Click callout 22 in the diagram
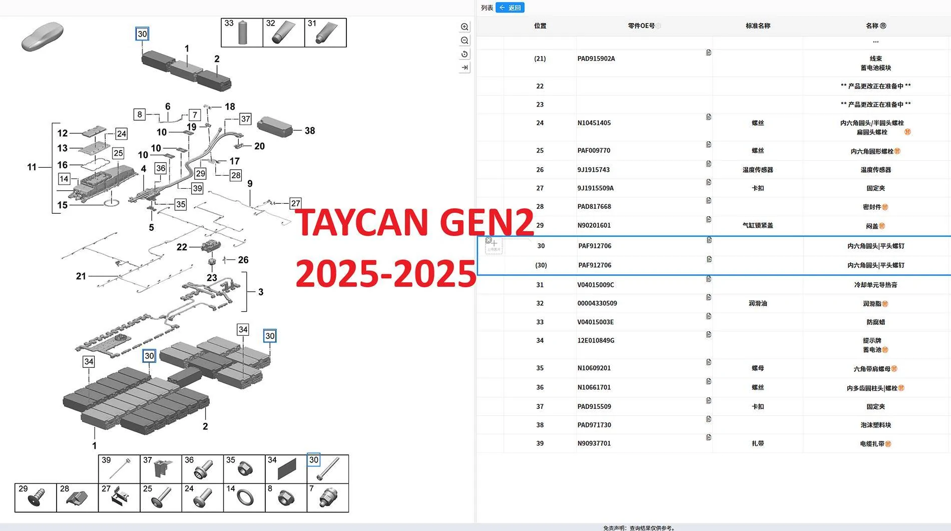 182,247
